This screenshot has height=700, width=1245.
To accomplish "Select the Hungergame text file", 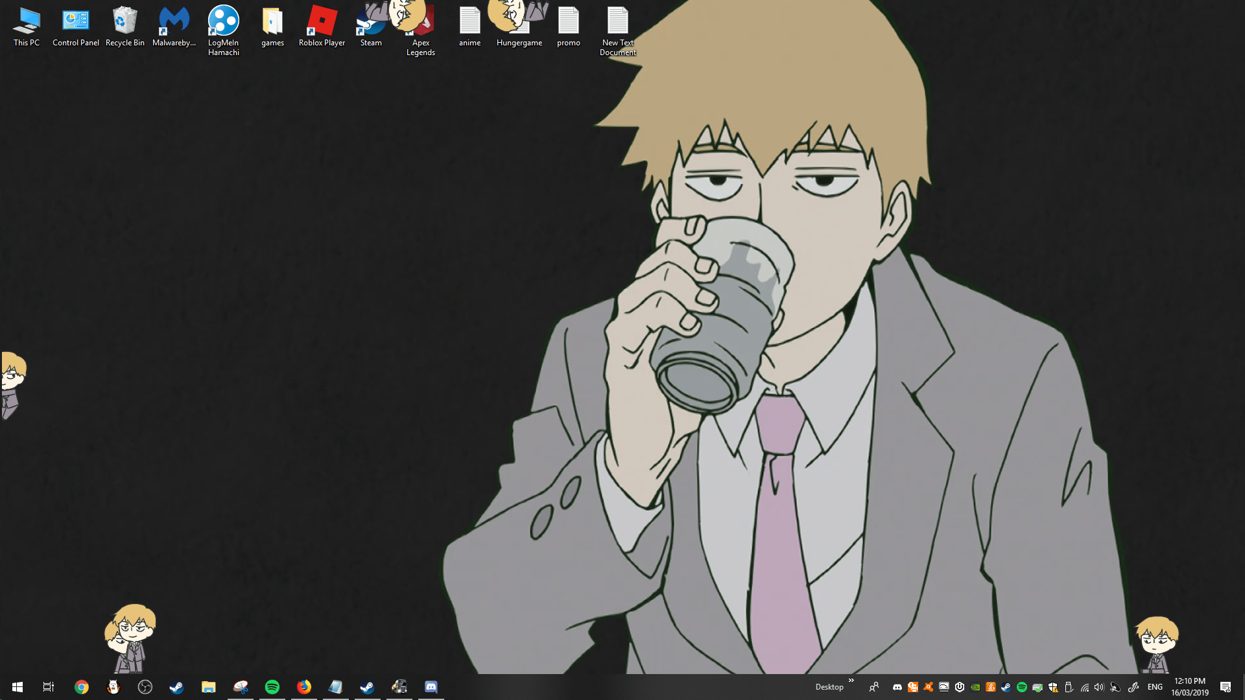I will coord(519,29).
